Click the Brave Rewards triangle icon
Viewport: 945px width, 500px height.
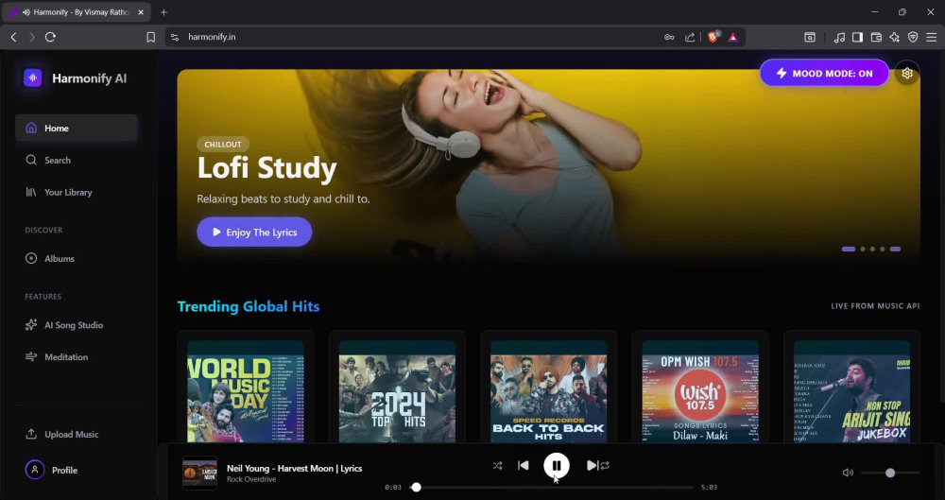(x=733, y=37)
